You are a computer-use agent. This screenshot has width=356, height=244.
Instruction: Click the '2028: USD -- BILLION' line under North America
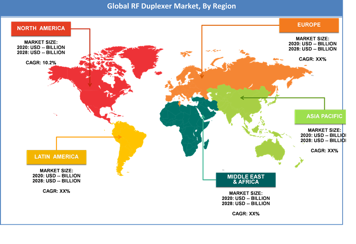click(41, 53)
